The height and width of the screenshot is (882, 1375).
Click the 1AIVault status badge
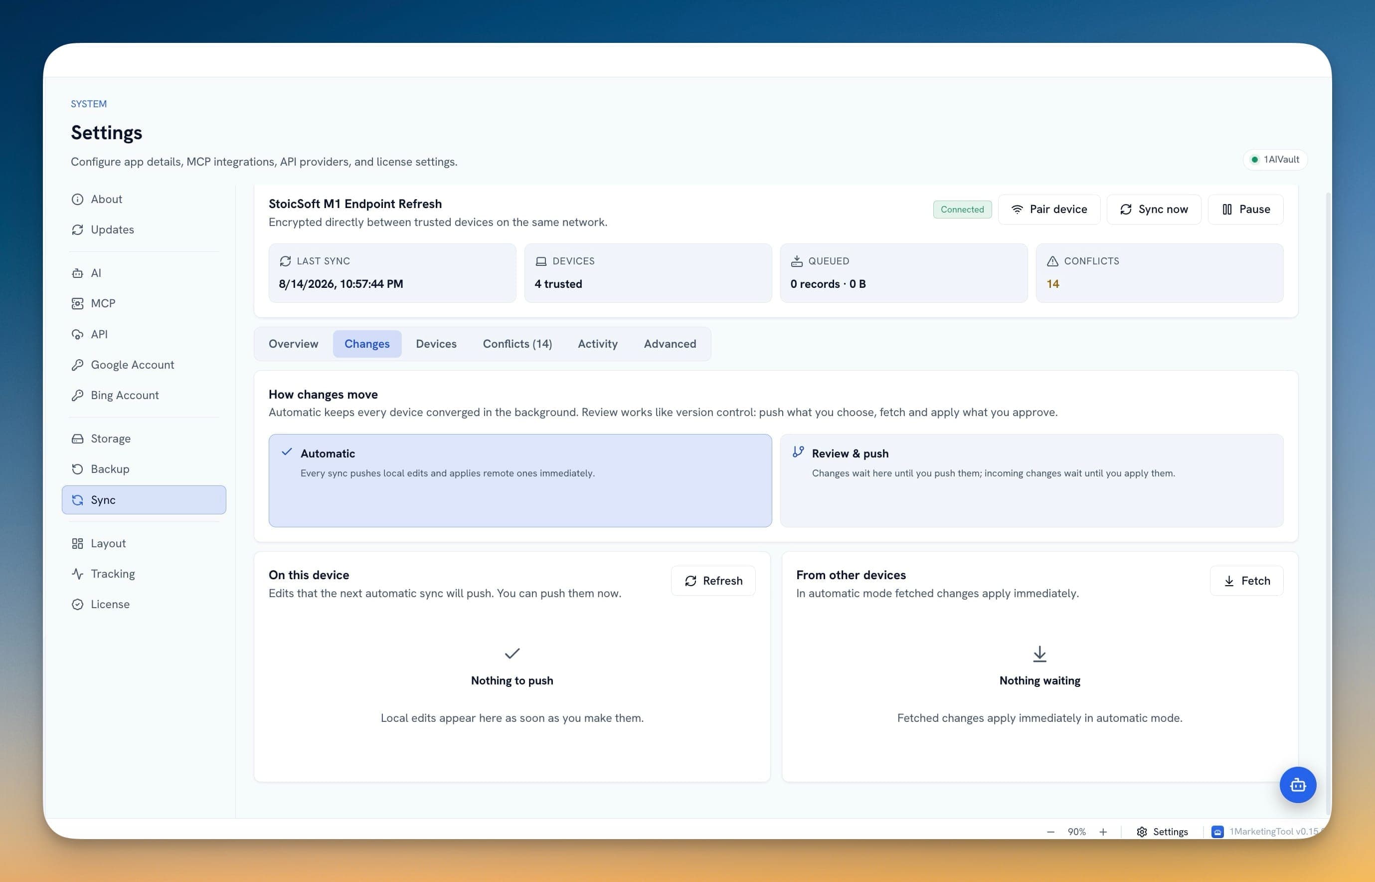click(1274, 159)
